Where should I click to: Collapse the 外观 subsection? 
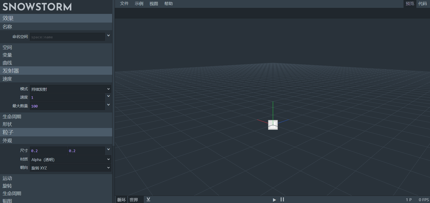(56, 140)
